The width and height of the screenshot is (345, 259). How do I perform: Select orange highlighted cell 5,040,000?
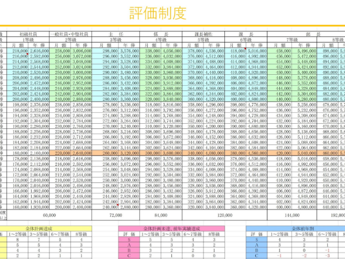pyautogui.click(x=304, y=153)
